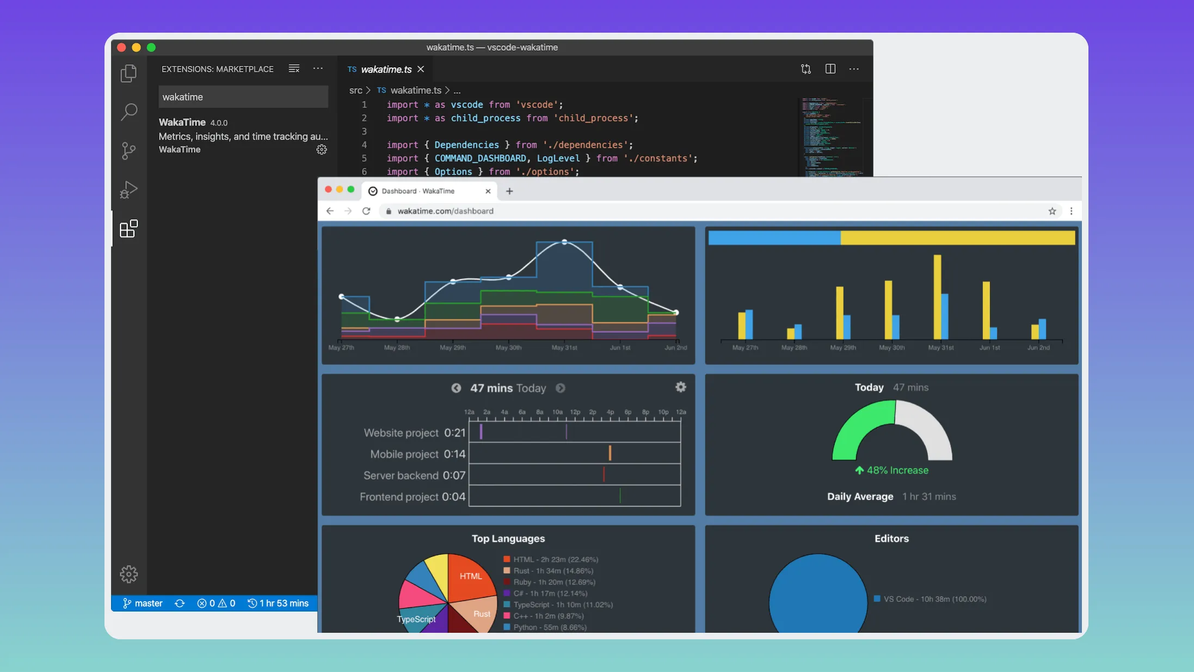The width and height of the screenshot is (1194, 672).
Task: Open the Manage gear at sidebar bottom
Action: [x=128, y=574]
